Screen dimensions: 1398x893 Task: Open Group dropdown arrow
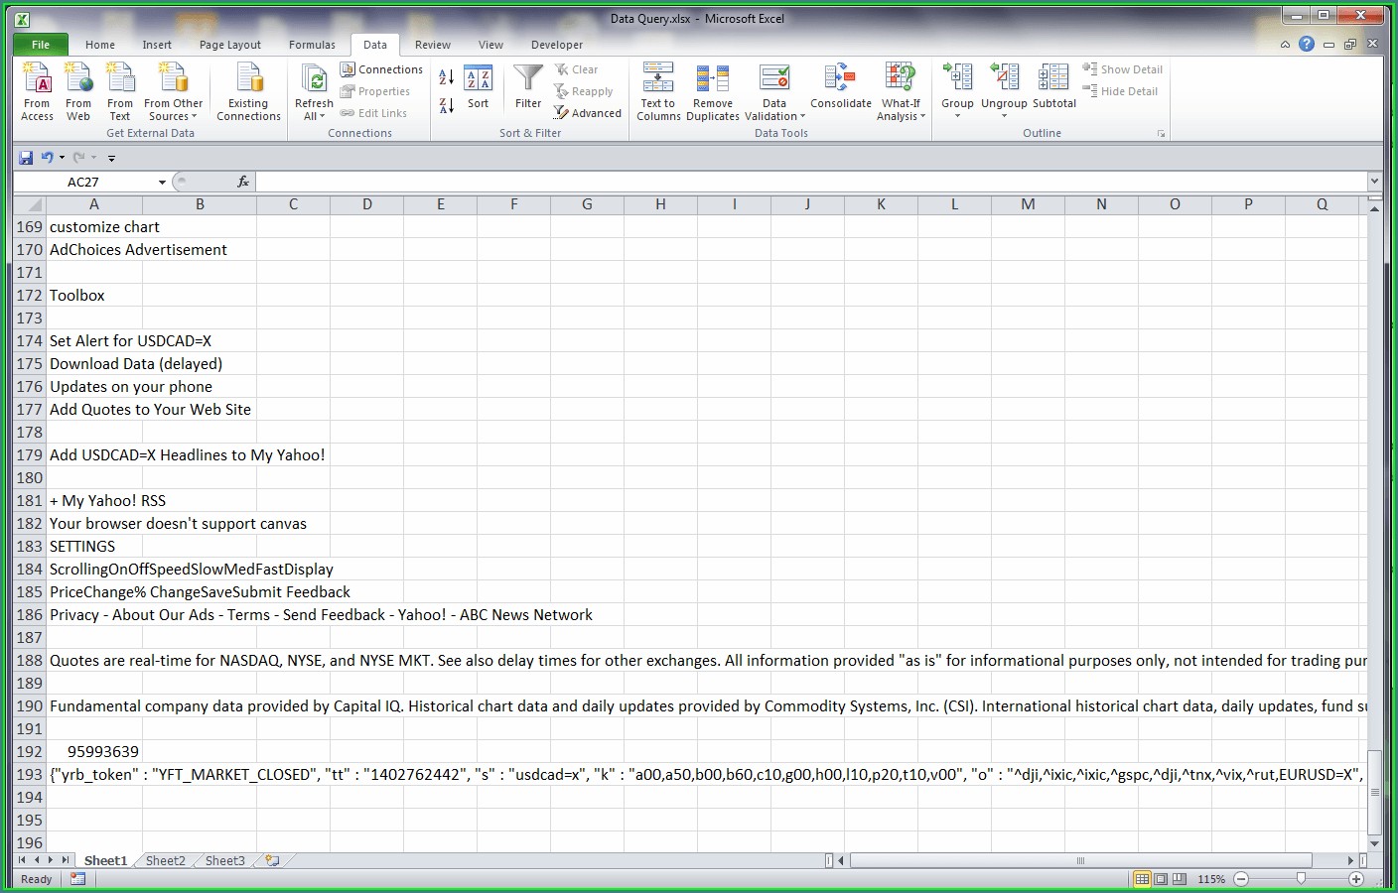click(x=957, y=116)
